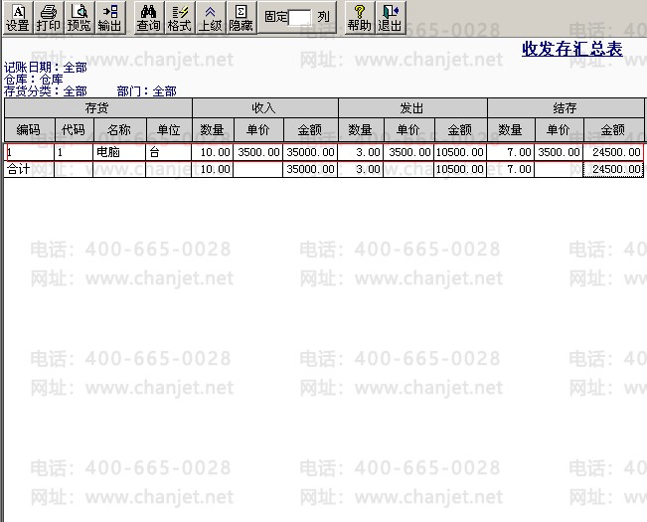
Task: Select 结存 quantity 7.00 in 电脑 row
Action: 511,152
